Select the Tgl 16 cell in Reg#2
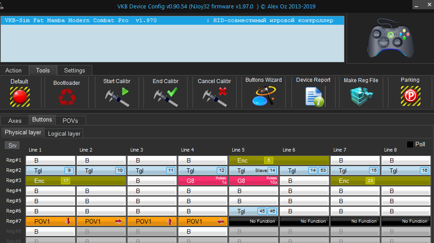This screenshot has width=434, height=243. pos(406,171)
